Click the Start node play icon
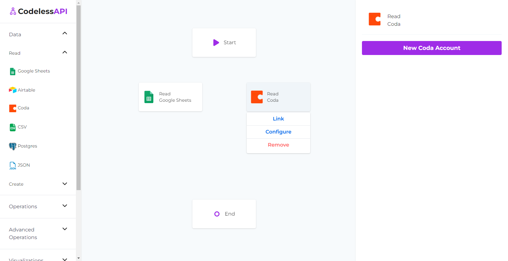The image size is (508, 261). pyautogui.click(x=216, y=43)
